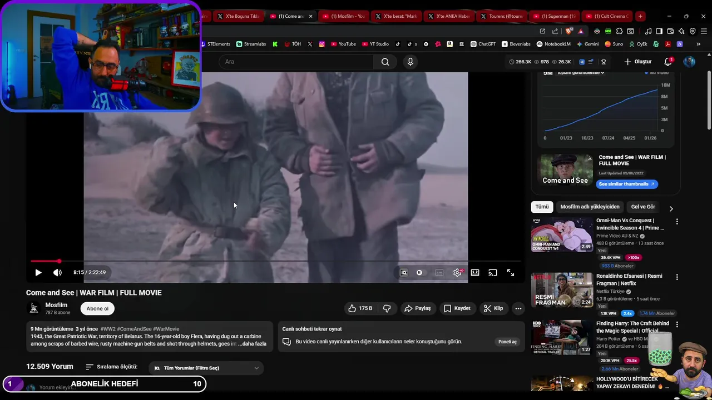Mute the video with the speaker icon
The height and width of the screenshot is (400, 712).
(x=57, y=273)
